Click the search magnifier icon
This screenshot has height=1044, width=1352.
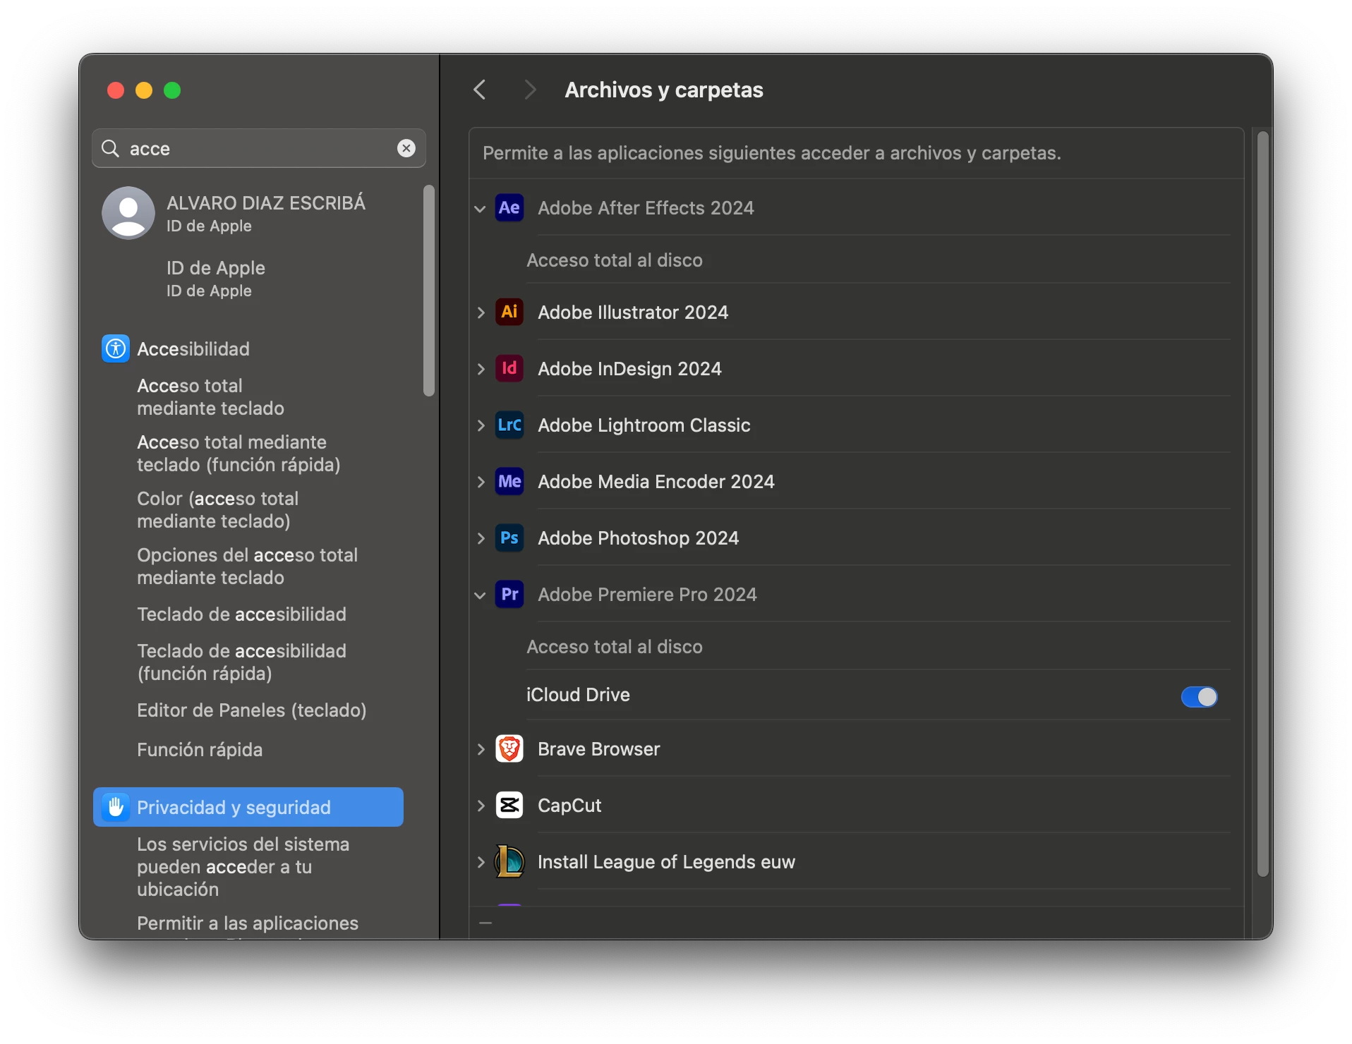pyautogui.click(x=110, y=148)
